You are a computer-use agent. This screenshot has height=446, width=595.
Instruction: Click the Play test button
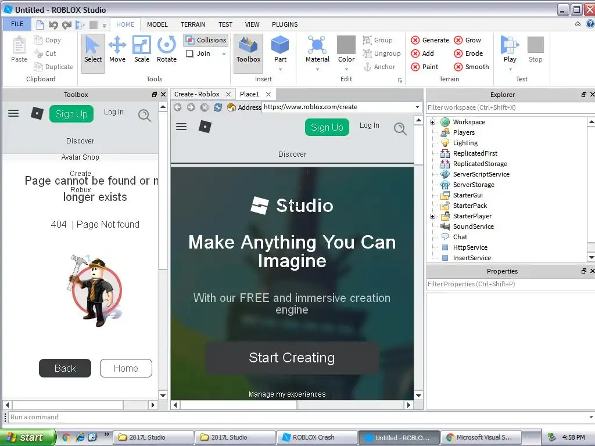tap(510, 49)
